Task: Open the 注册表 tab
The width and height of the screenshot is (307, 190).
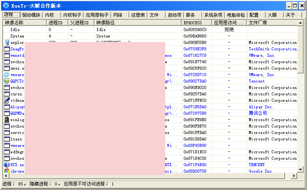Action: pos(138,15)
